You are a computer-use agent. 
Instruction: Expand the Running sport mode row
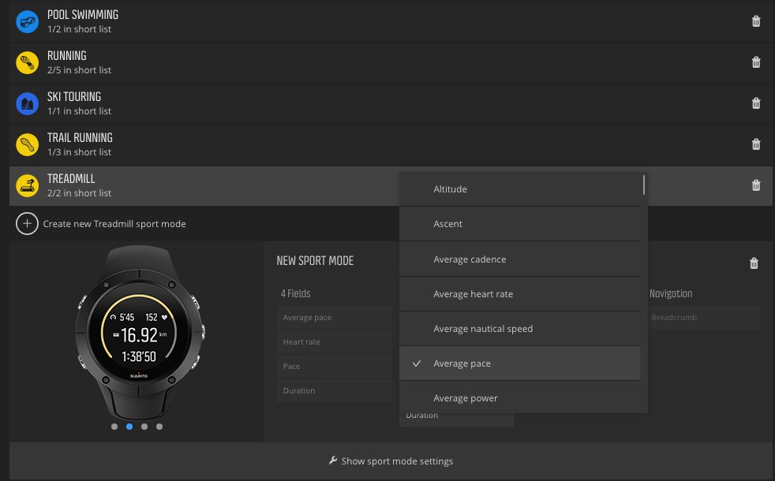point(391,63)
